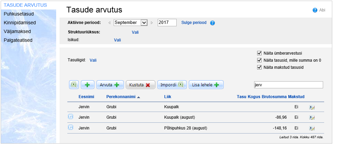Open help via Abi question icon
Viewport: 337px width, 147px height.
click(315, 10)
